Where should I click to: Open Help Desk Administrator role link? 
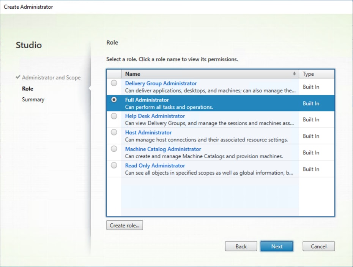coord(155,116)
